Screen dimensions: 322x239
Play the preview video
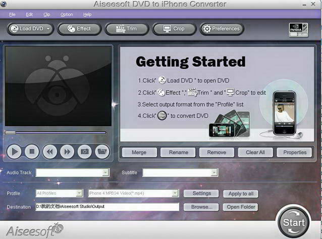14,151
